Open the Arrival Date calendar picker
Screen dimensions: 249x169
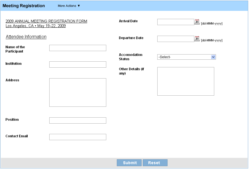[x=197, y=22]
